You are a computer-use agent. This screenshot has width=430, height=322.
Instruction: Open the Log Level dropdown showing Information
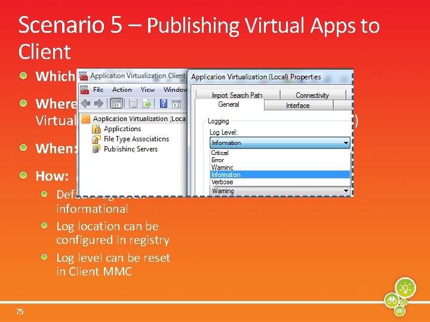click(280, 143)
